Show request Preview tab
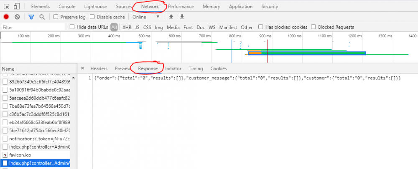 [x=122, y=68]
